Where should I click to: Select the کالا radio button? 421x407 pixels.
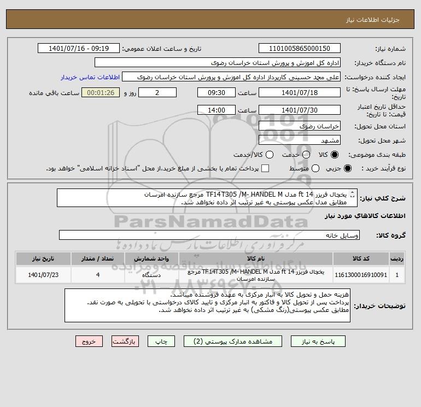click(335, 155)
